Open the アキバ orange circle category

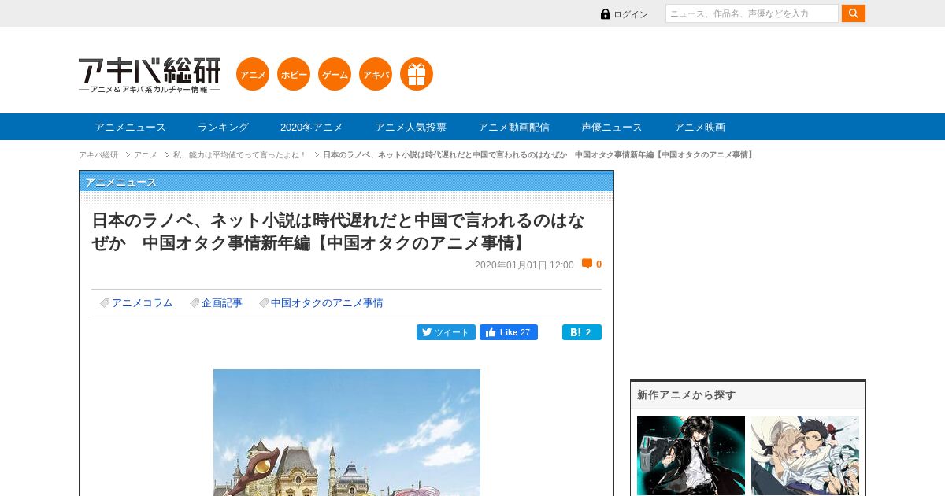click(x=376, y=74)
